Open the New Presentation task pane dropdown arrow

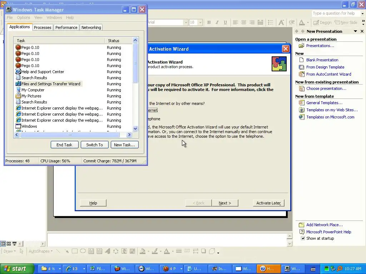tap(355, 31)
